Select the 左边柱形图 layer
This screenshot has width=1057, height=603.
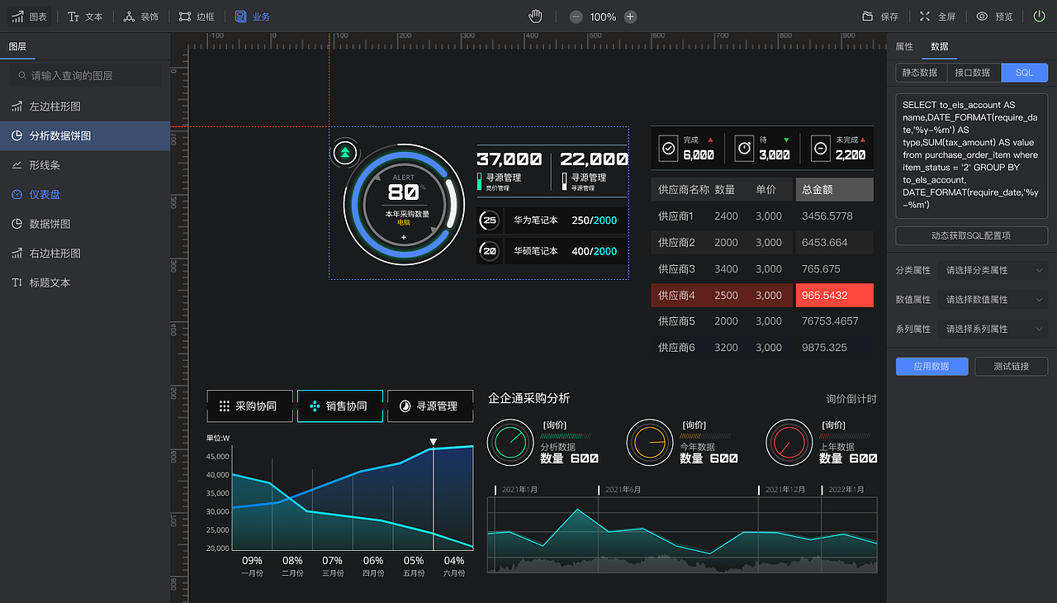click(x=85, y=107)
